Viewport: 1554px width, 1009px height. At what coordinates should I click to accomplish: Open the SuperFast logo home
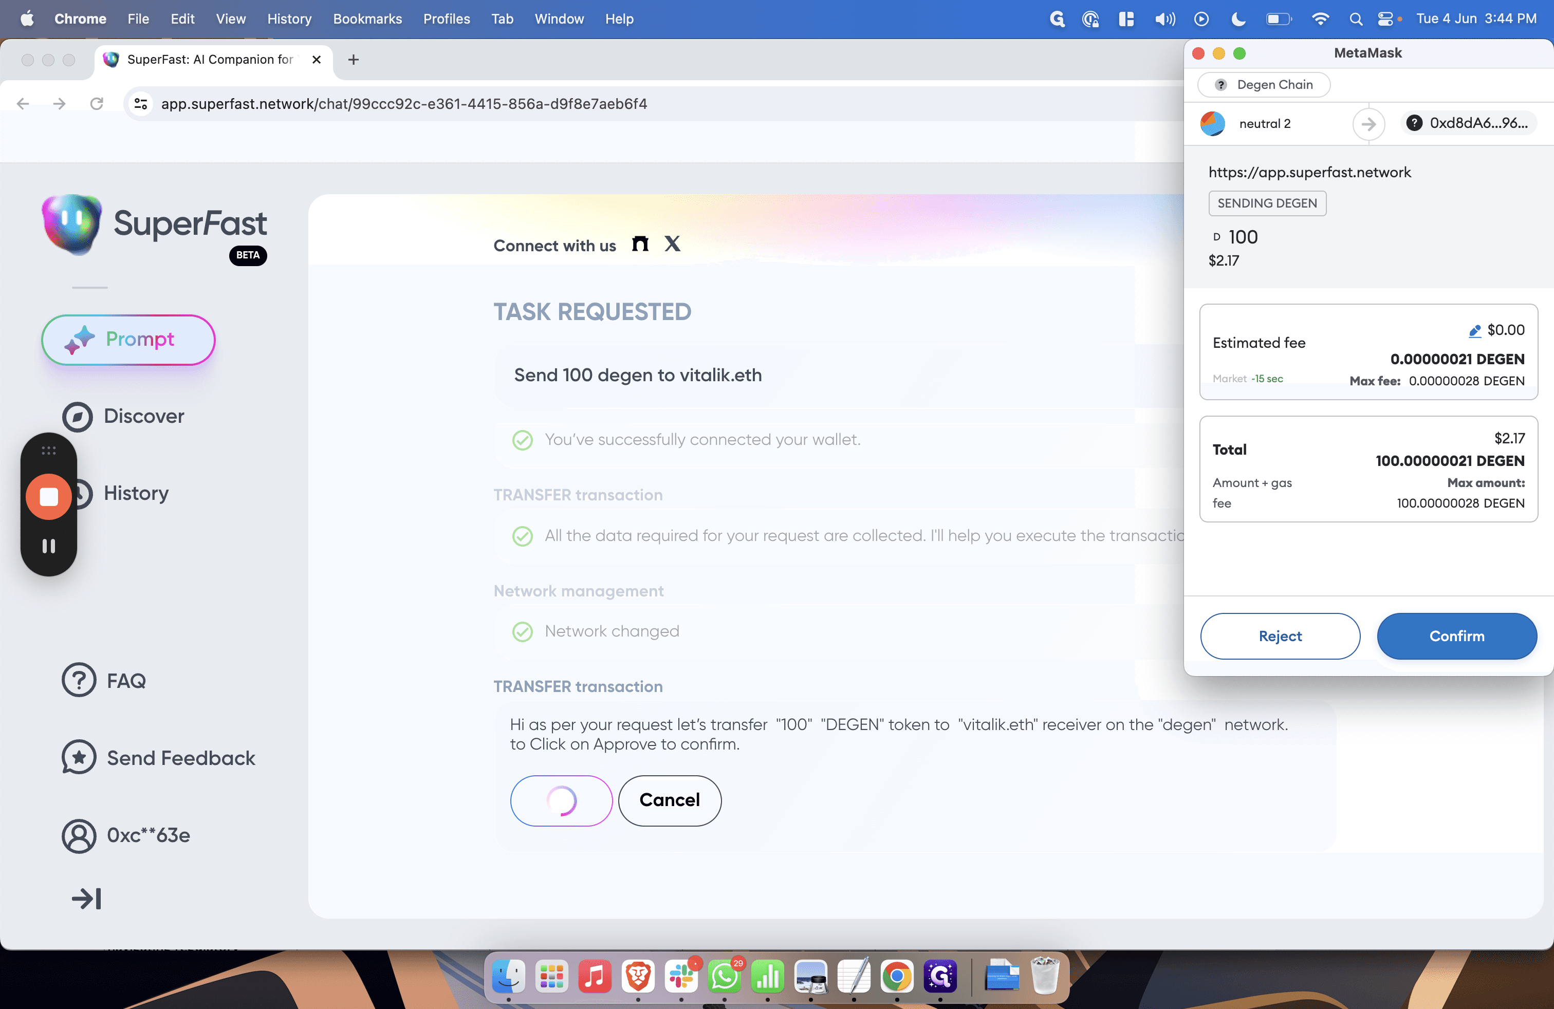pyautogui.click(x=155, y=225)
